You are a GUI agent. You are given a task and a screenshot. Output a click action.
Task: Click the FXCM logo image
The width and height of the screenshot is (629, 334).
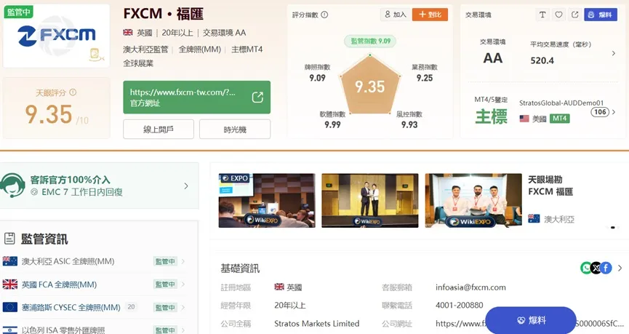(x=56, y=36)
